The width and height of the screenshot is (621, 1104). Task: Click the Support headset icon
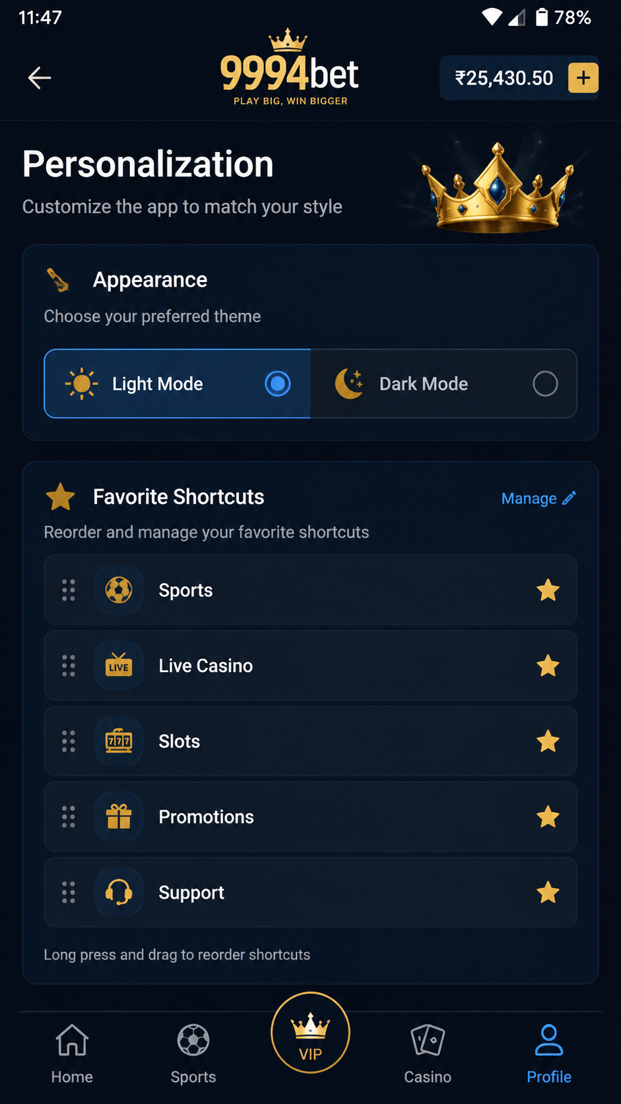[x=119, y=893]
